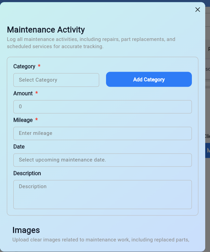The image size is (210, 252).
Task: Click the Maintenance Activity heading
Action: [46, 30]
